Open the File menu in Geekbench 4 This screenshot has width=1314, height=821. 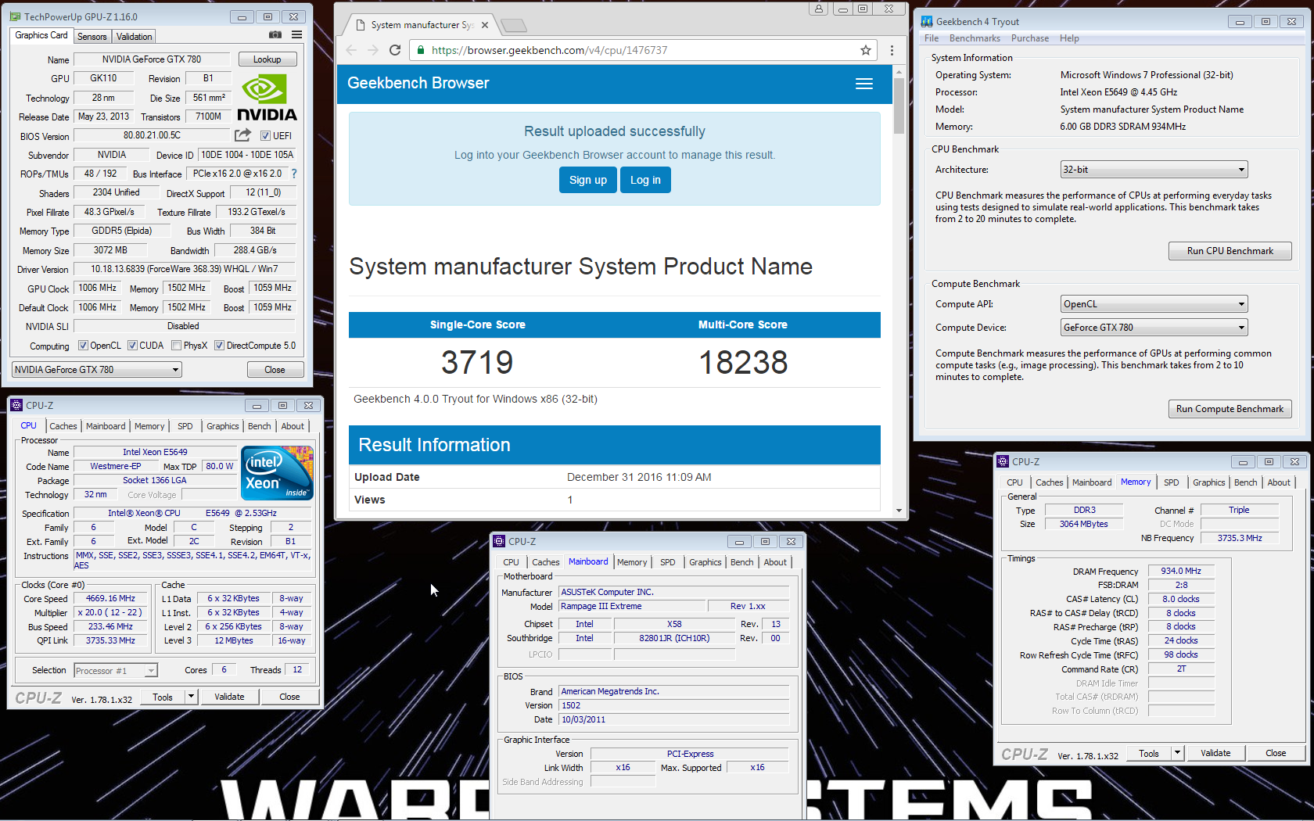pyautogui.click(x=932, y=38)
